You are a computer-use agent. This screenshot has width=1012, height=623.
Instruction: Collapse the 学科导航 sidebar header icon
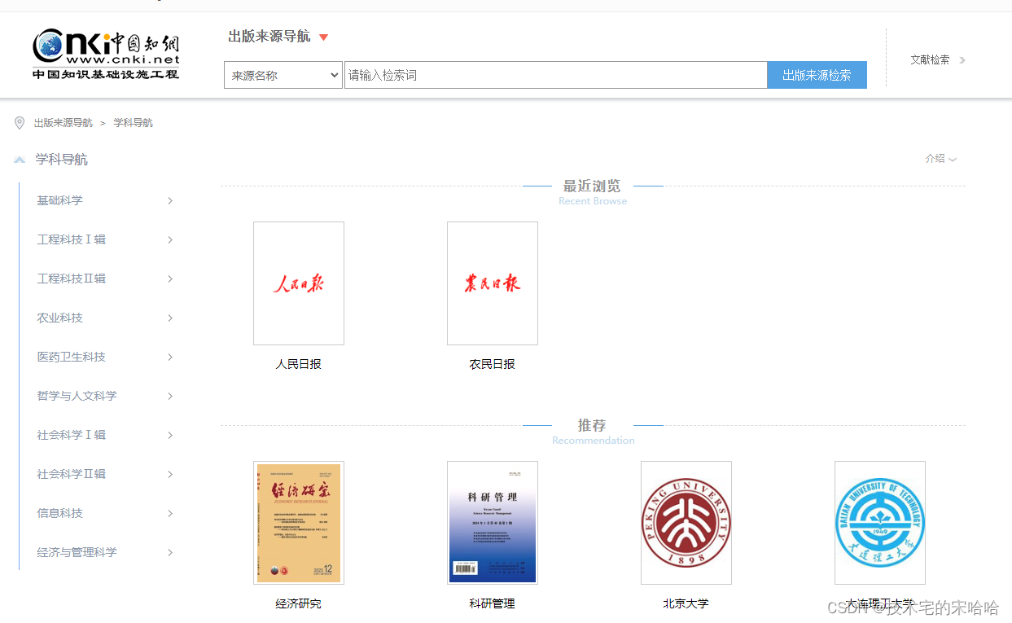(20, 160)
